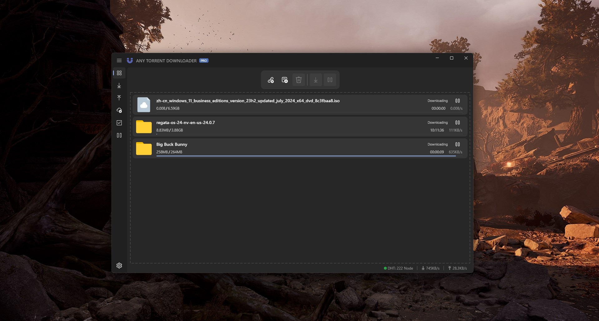
Task: Minimize the torrent downloader window
Action: [x=437, y=58]
